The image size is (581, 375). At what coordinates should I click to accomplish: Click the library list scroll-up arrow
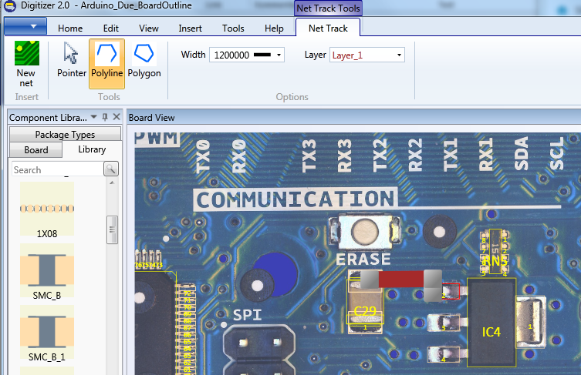(x=112, y=182)
